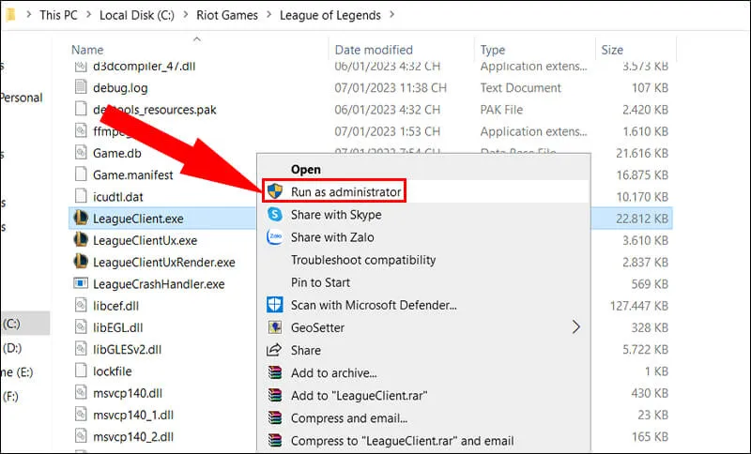Viewport: 751px width, 454px height.
Task: Select (D:) drive in navigation pane
Action: click(12, 347)
